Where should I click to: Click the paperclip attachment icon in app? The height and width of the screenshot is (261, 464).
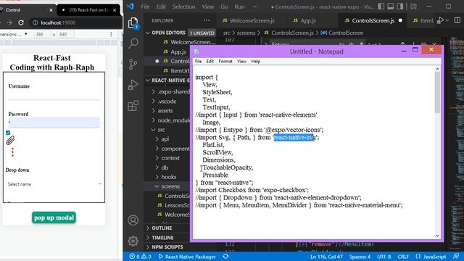pyautogui.click(x=10, y=140)
